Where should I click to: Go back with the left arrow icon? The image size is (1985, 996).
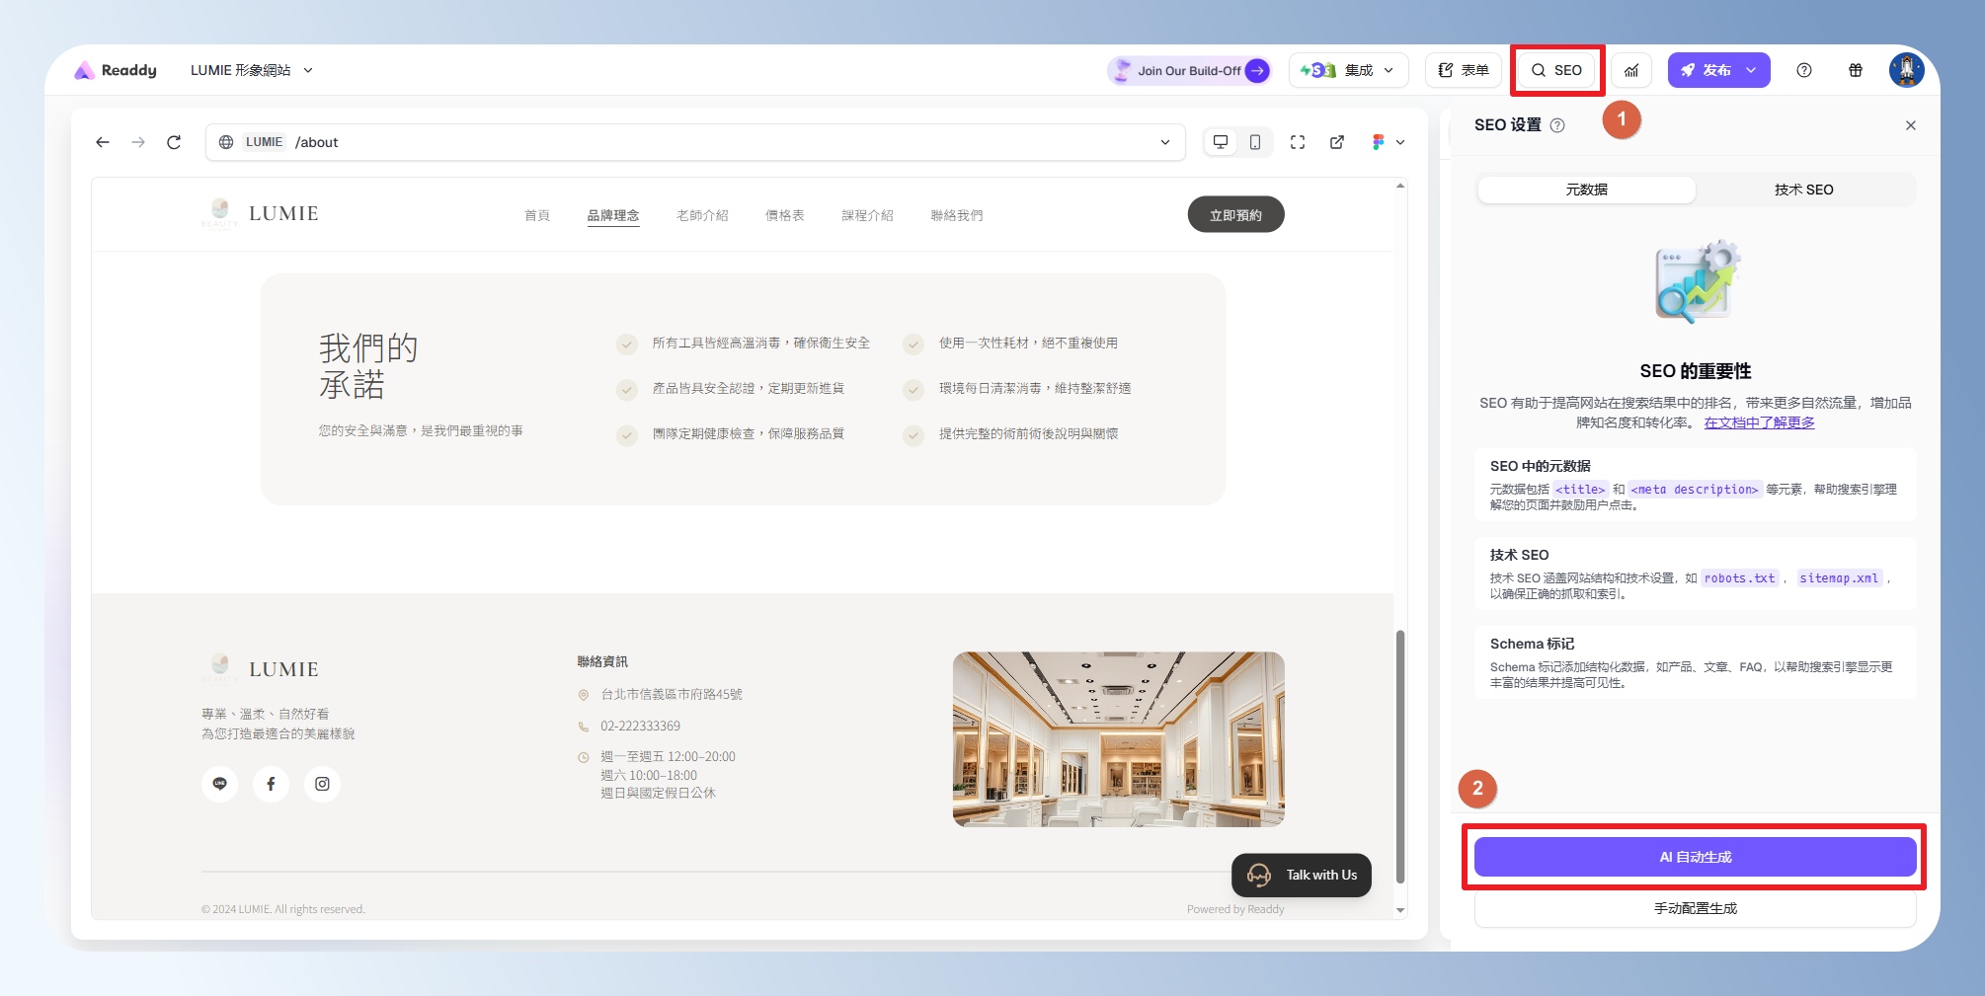coord(103,142)
